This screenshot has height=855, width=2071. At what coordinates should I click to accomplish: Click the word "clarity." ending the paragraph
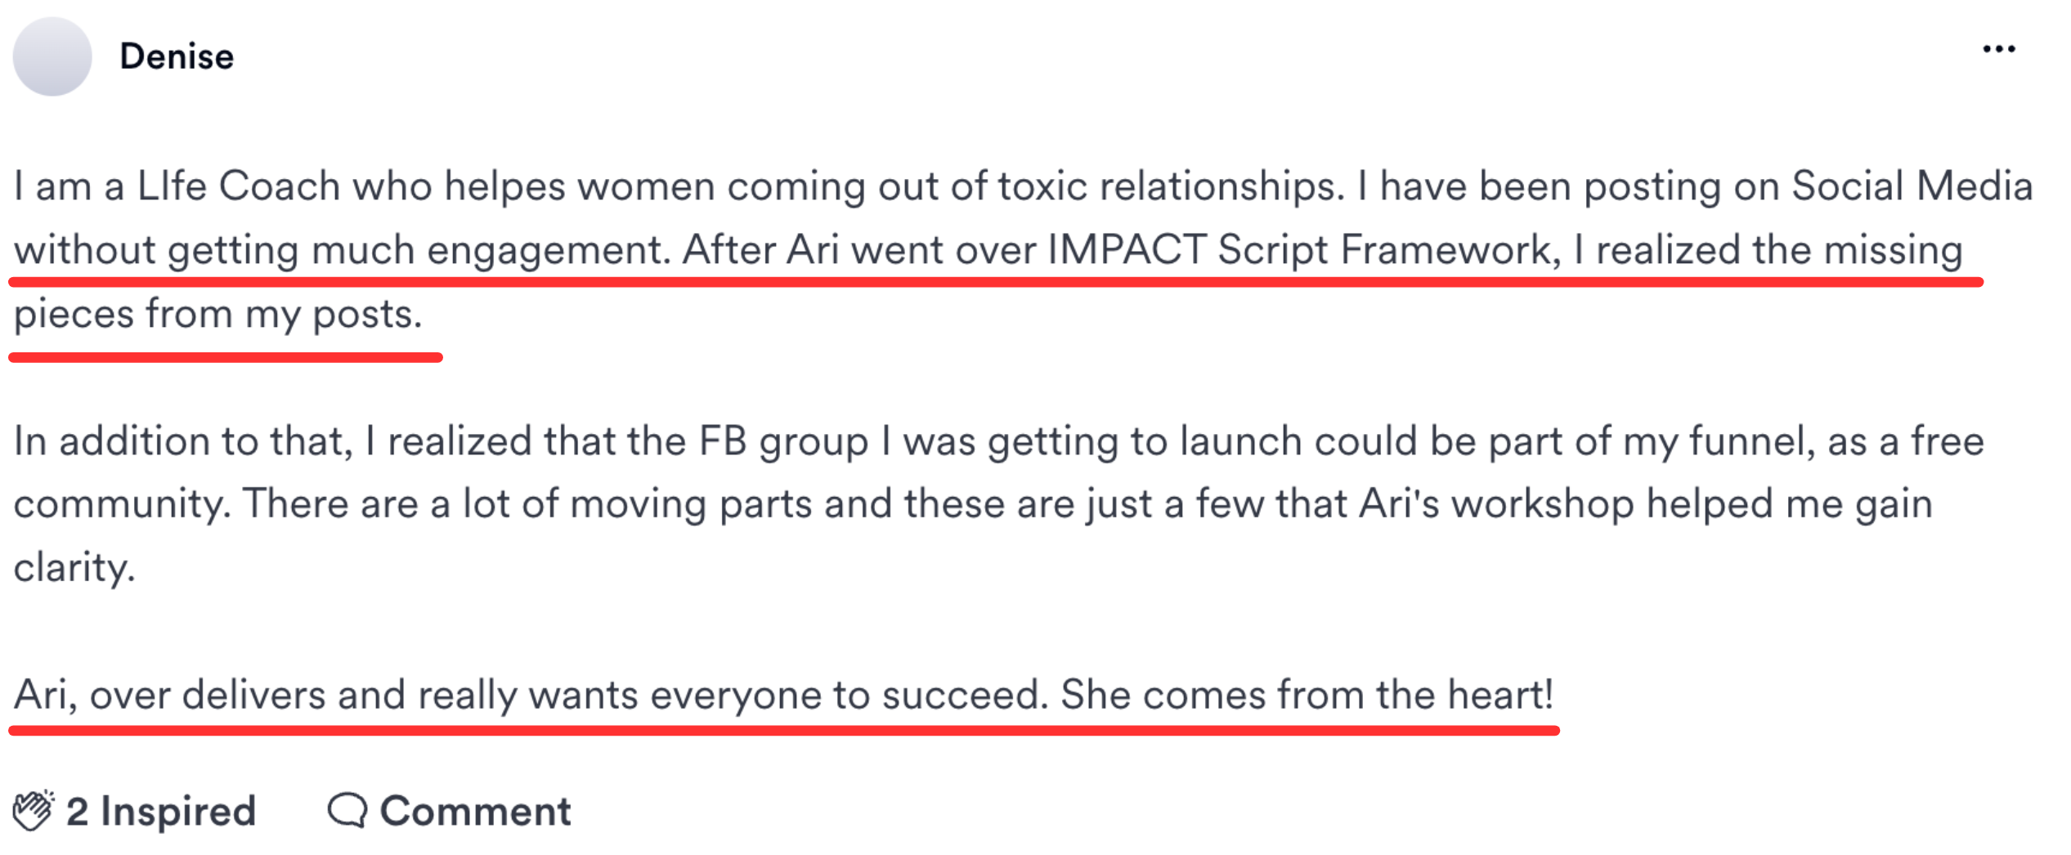click(74, 567)
